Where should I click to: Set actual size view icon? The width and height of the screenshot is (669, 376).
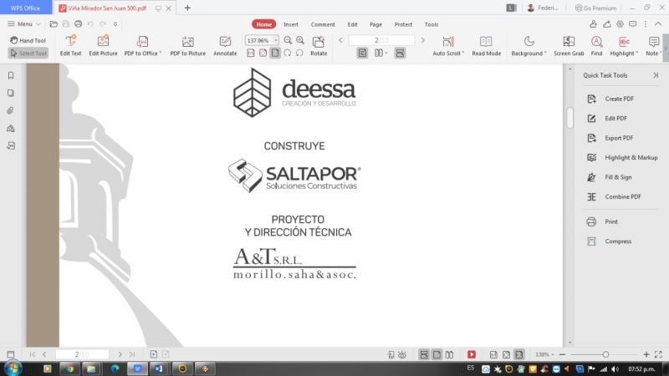[x=251, y=53]
